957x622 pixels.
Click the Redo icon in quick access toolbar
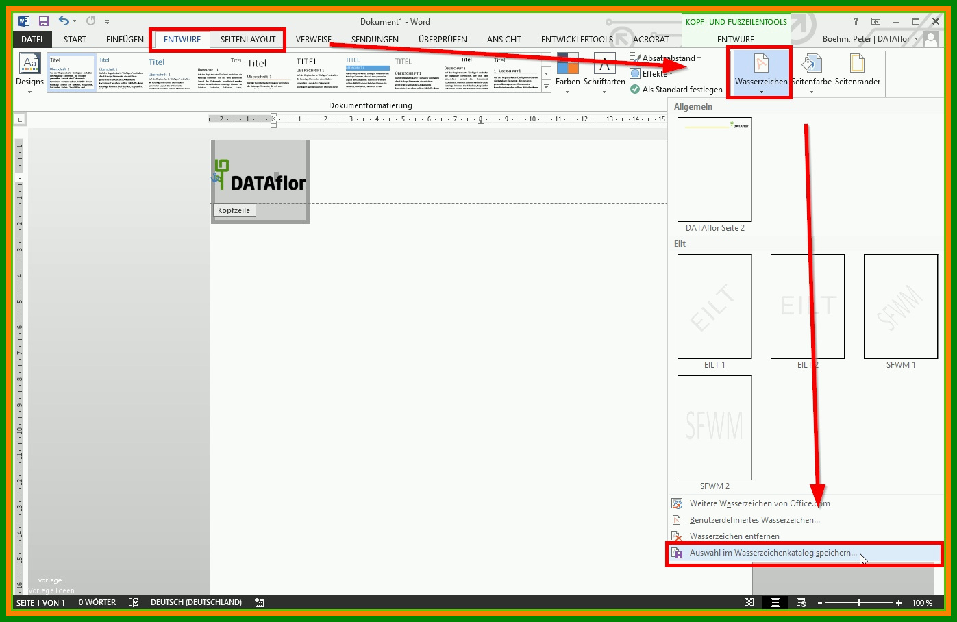tap(90, 21)
